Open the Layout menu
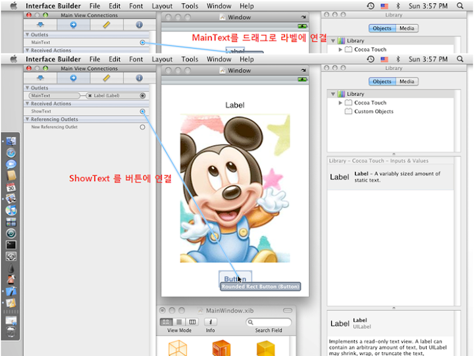474x356 pixels. (162, 59)
